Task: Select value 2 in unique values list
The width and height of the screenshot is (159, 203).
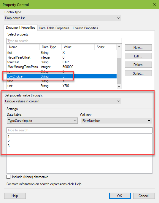Action: coord(9,141)
